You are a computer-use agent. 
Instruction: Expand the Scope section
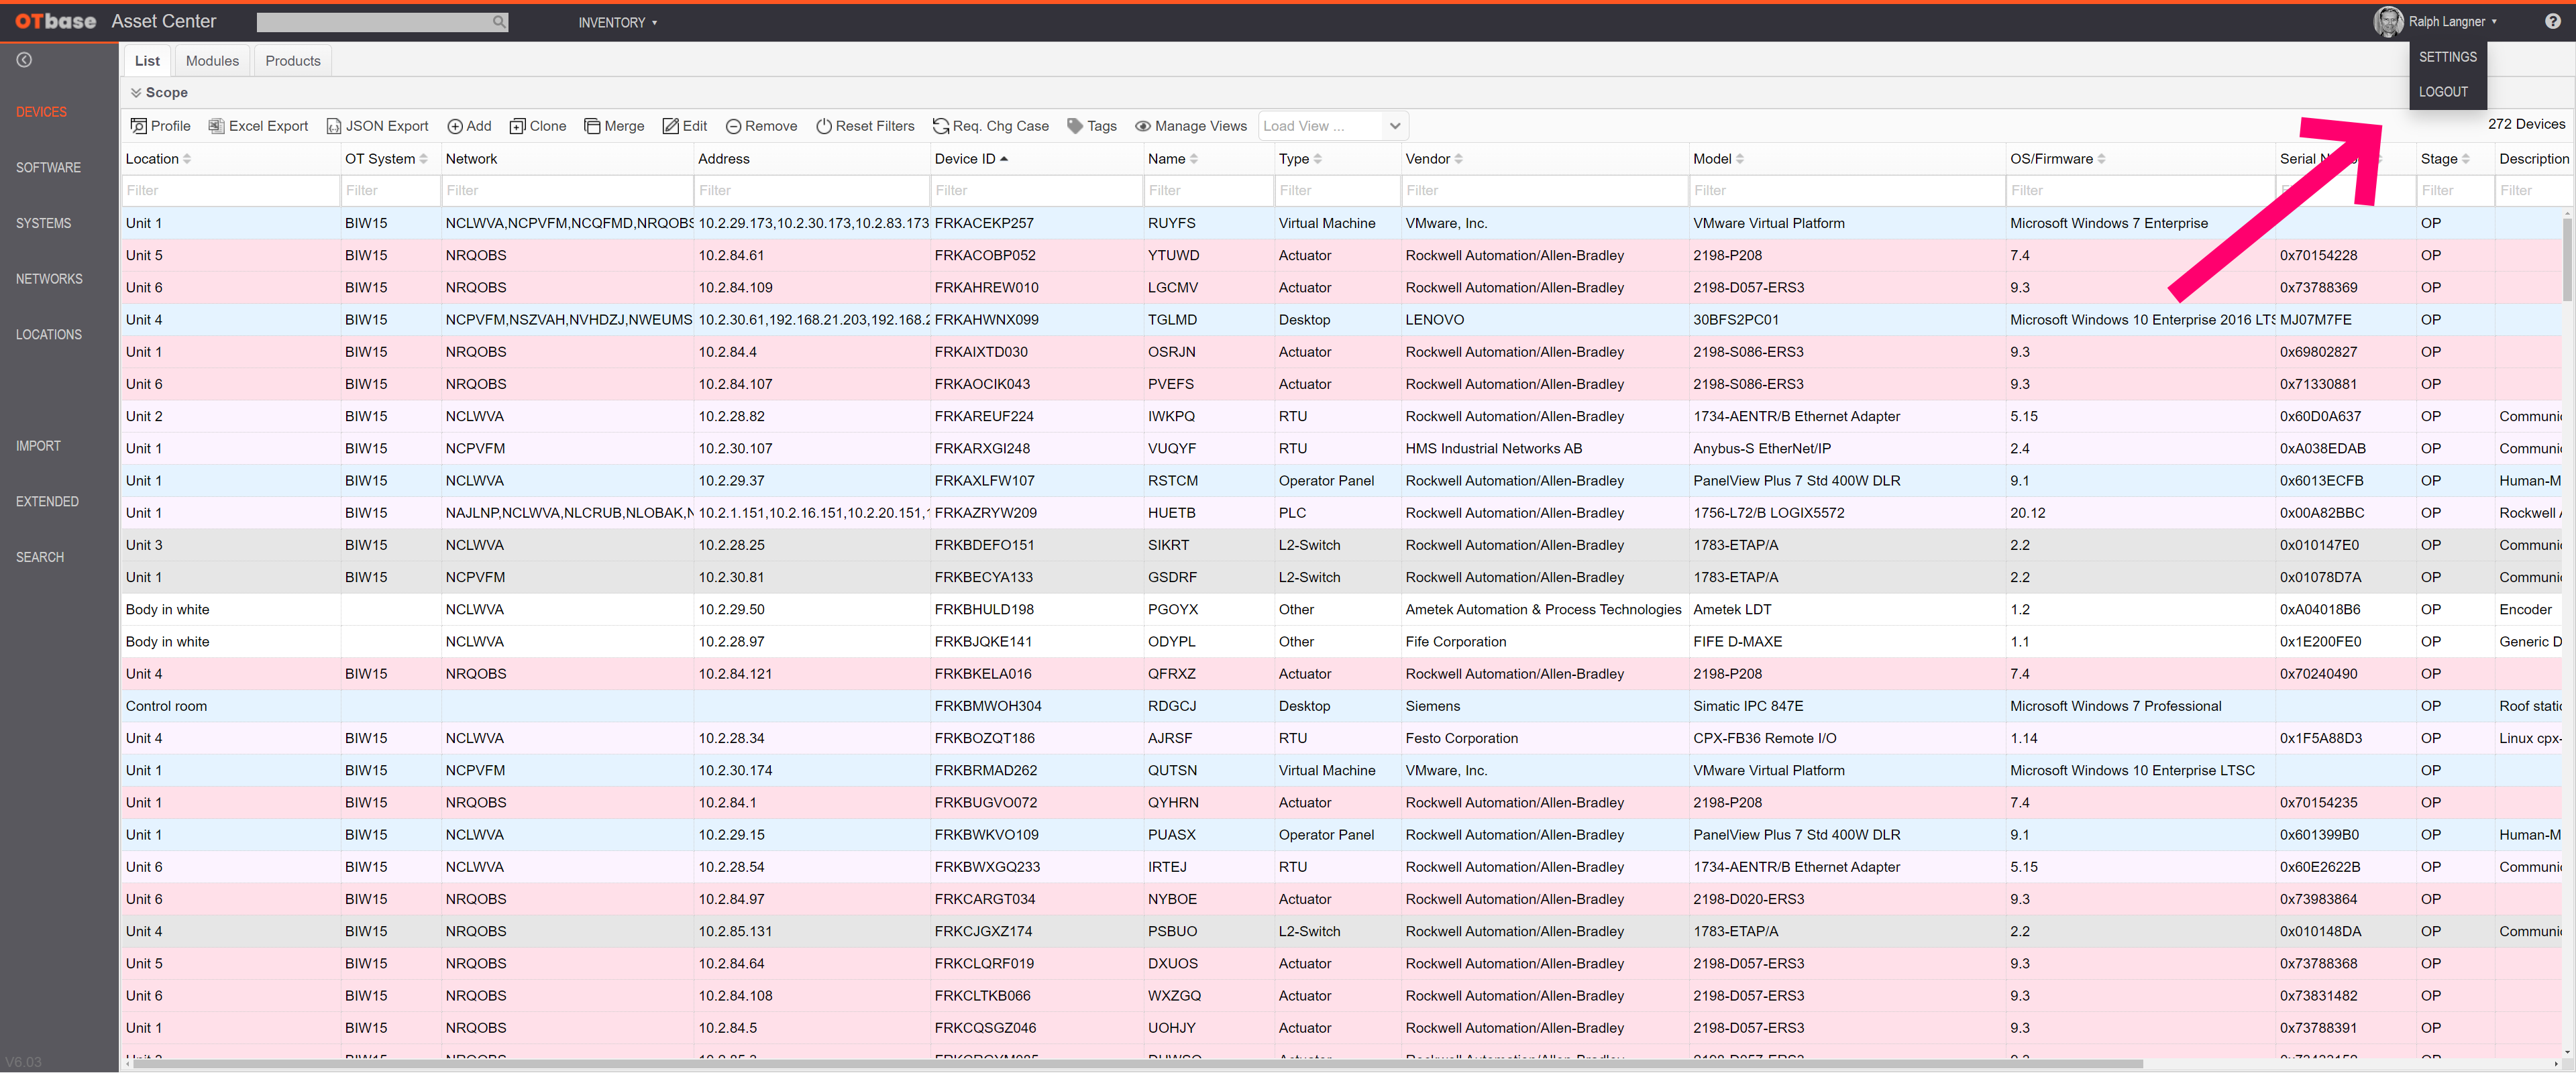coord(158,92)
